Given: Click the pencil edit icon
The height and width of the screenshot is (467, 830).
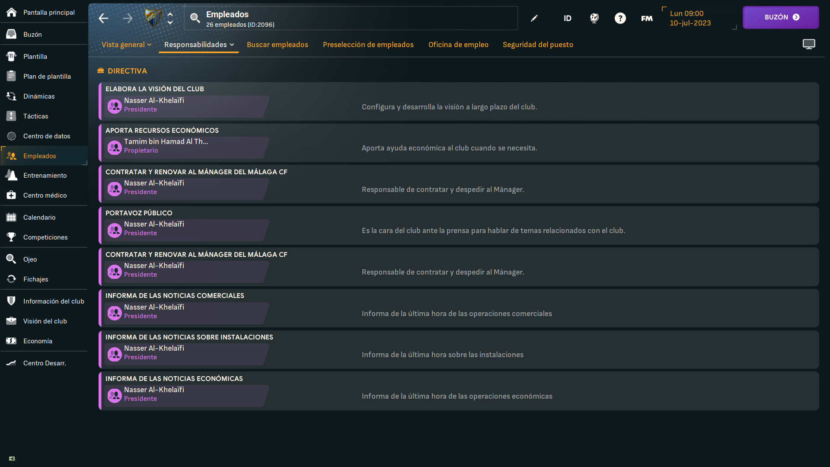Looking at the screenshot, I should click(534, 18).
